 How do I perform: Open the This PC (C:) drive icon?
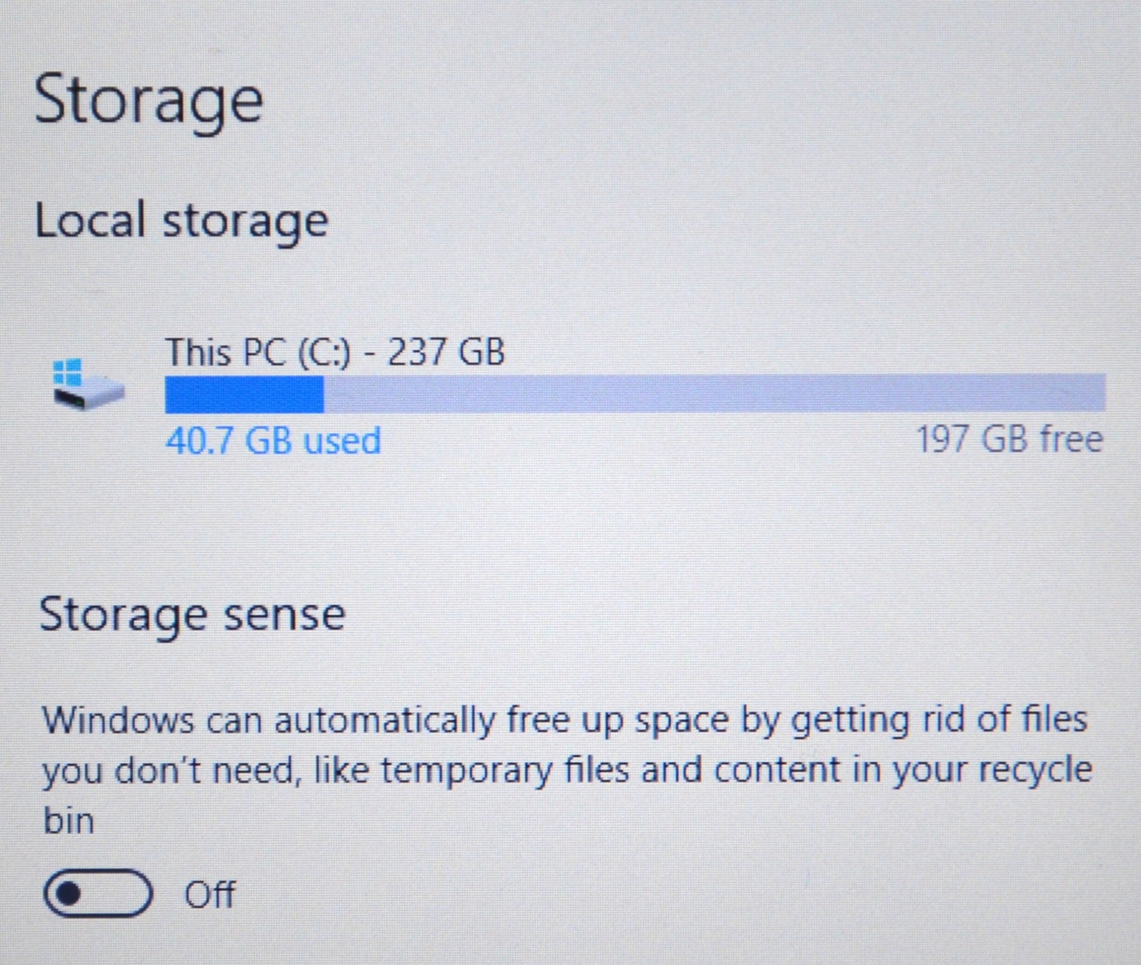88,384
